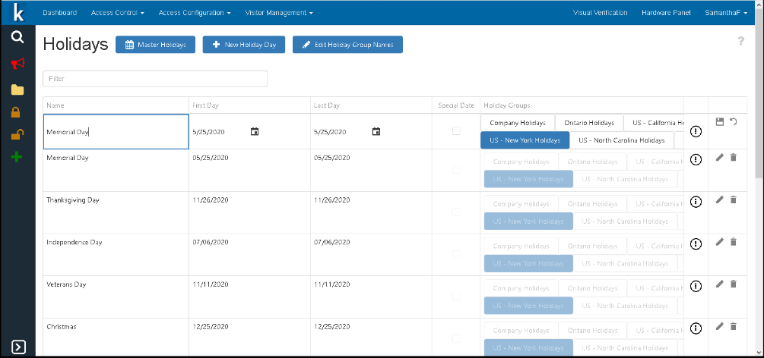Open info icon for saved Memorial Day row
Image resolution: width=764 pixels, height=358 pixels.
coord(696,159)
